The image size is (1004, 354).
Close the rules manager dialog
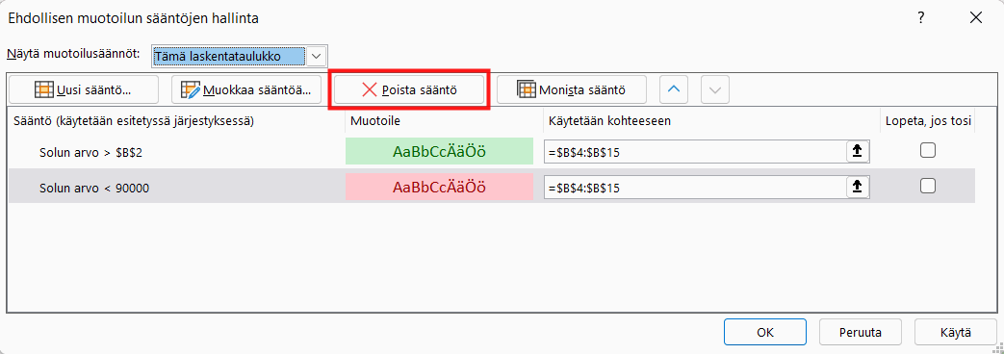pos(976,18)
